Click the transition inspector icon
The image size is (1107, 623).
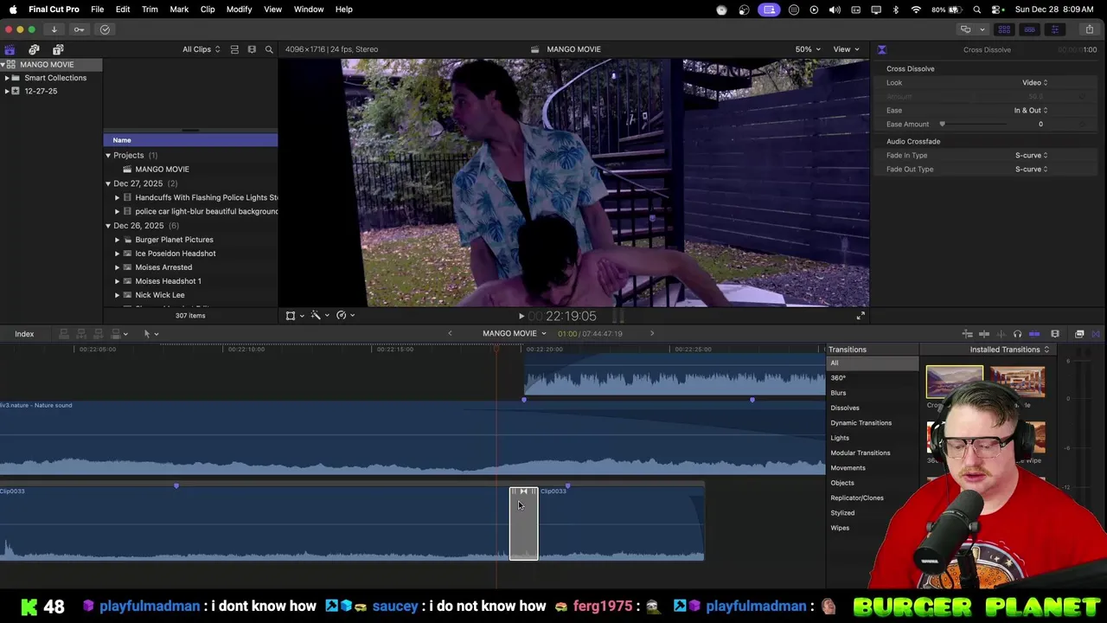point(881,49)
